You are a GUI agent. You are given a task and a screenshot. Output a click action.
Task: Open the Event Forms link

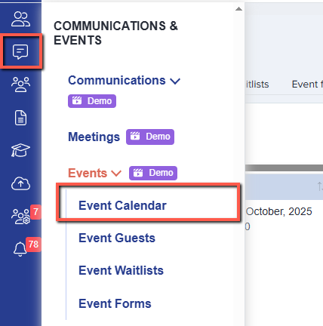click(x=115, y=303)
